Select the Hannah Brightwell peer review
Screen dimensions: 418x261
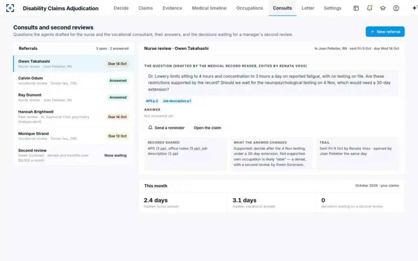[73, 117]
